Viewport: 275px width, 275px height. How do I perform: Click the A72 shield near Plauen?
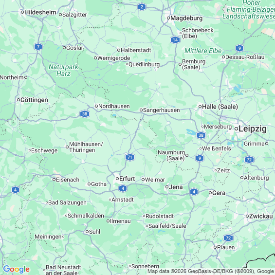pos(228,238)
